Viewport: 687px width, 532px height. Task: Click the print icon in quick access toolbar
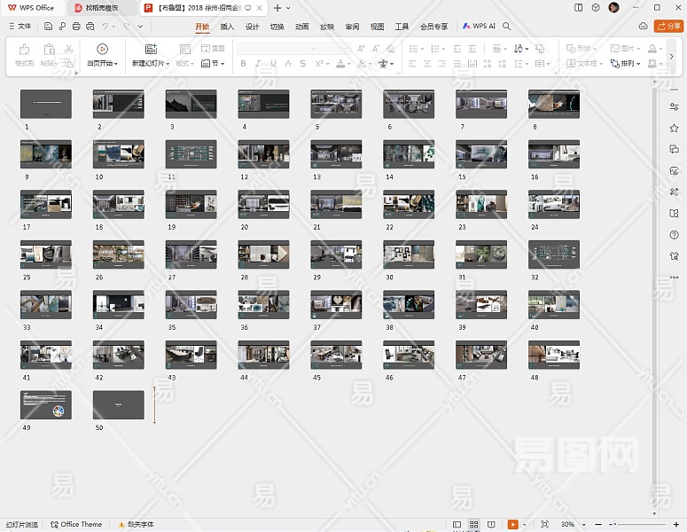(76, 27)
